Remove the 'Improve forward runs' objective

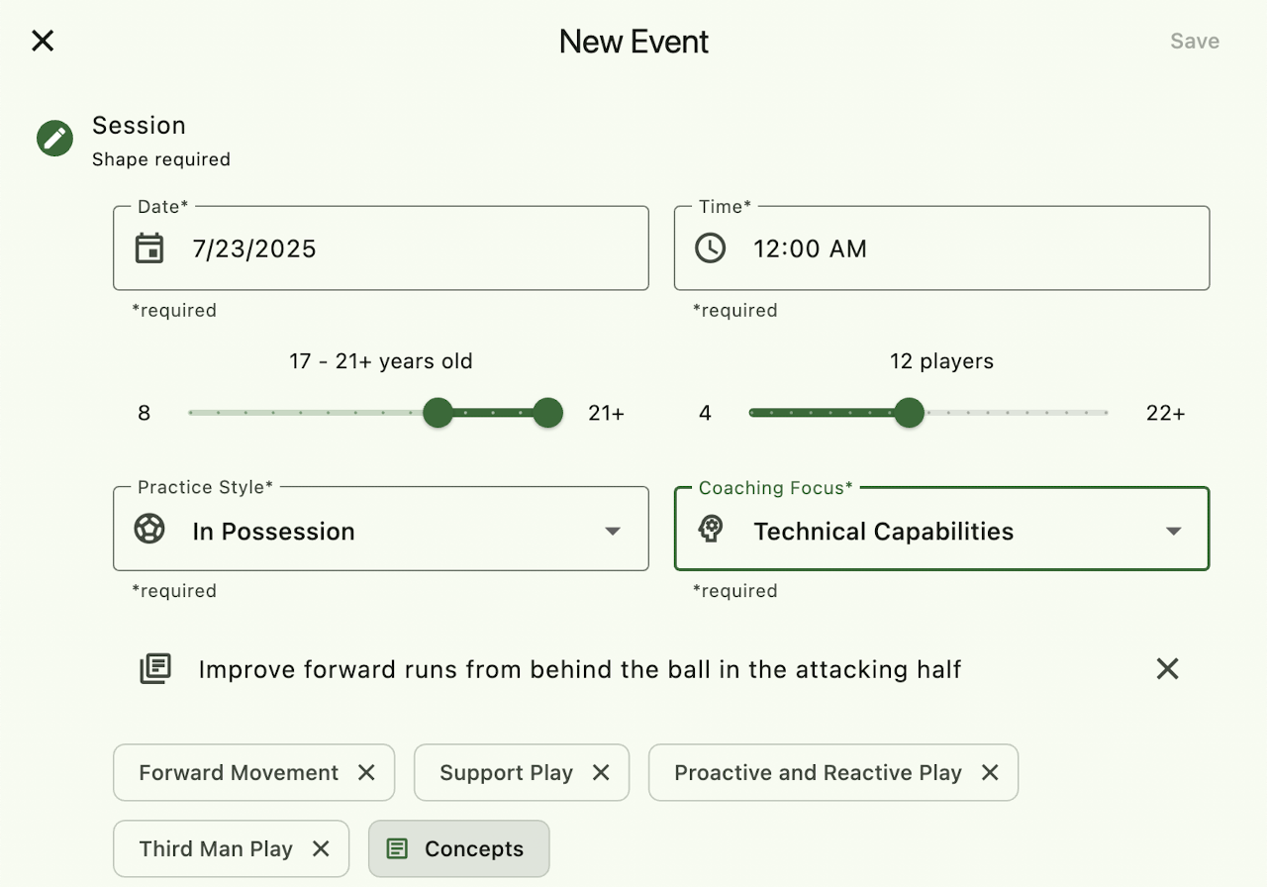click(x=1167, y=669)
